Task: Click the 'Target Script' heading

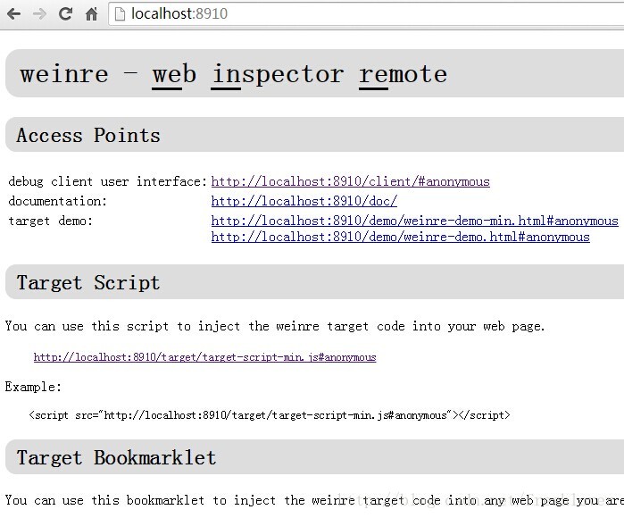Action: tap(88, 283)
